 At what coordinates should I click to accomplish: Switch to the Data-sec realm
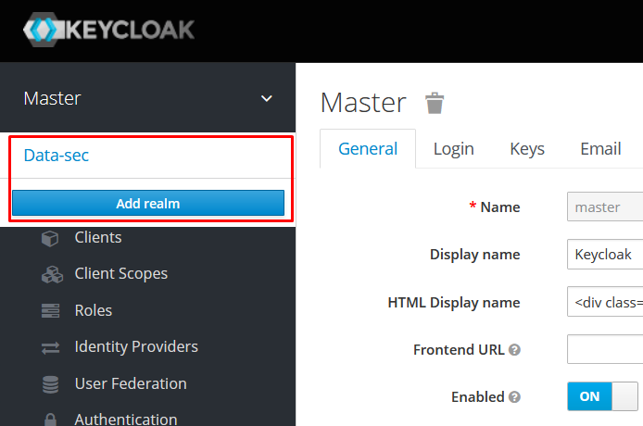[x=57, y=156]
